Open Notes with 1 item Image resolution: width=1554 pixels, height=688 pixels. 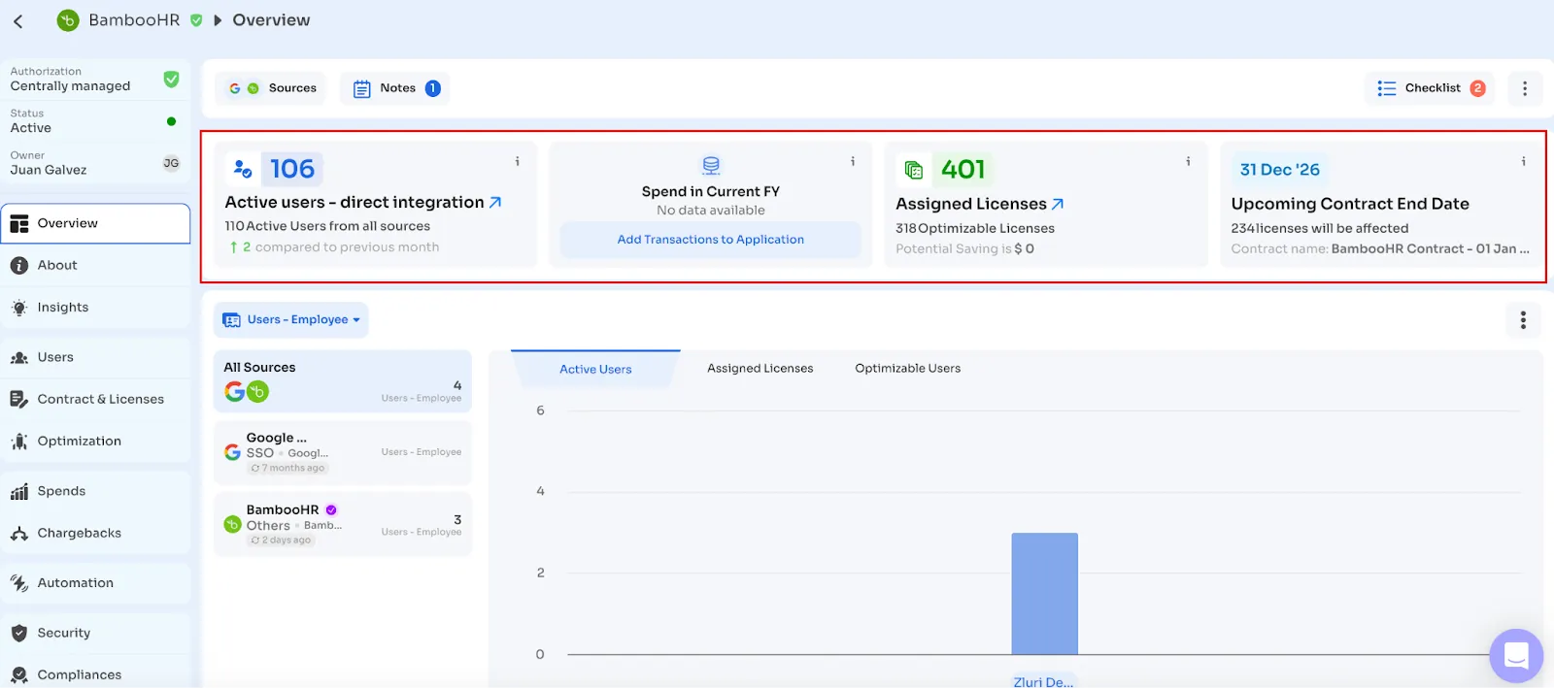395,88
